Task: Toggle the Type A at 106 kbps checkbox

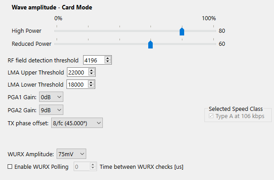Action: tap(212, 116)
